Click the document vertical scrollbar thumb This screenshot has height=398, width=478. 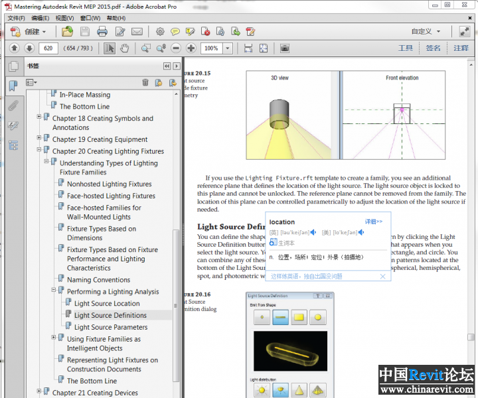[x=471, y=337]
